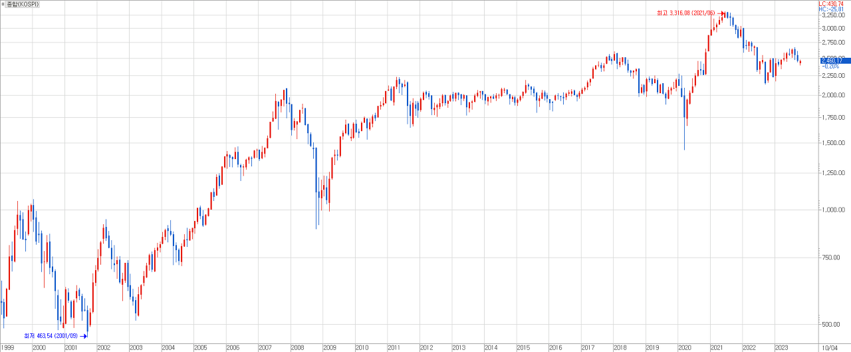Click the 2008 label on the time axis
The width and height of the screenshot is (851, 352).
click(297, 347)
